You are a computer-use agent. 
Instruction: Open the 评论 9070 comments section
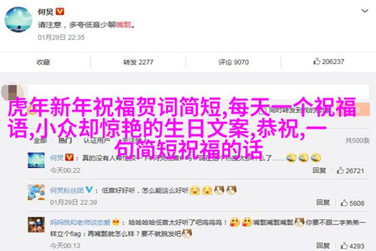tap(233, 62)
